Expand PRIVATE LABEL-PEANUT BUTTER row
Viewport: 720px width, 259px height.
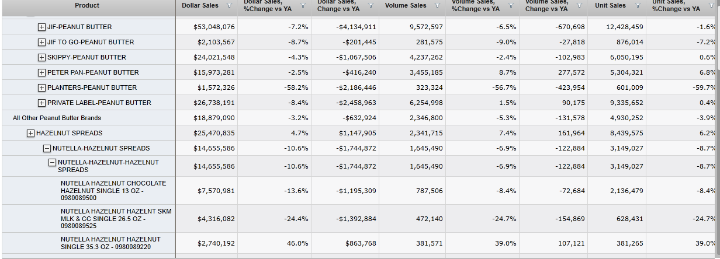click(41, 103)
